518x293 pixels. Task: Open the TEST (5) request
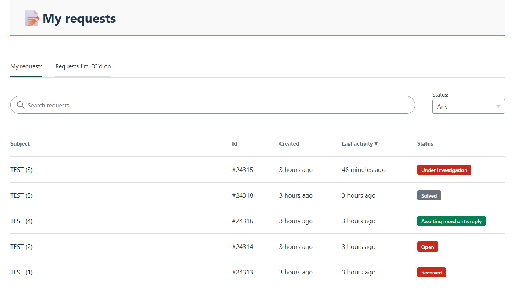pos(21,195)
